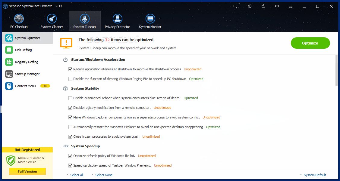Uncheck Reduce application idleness at shutdown

click(x=70, y=69)
